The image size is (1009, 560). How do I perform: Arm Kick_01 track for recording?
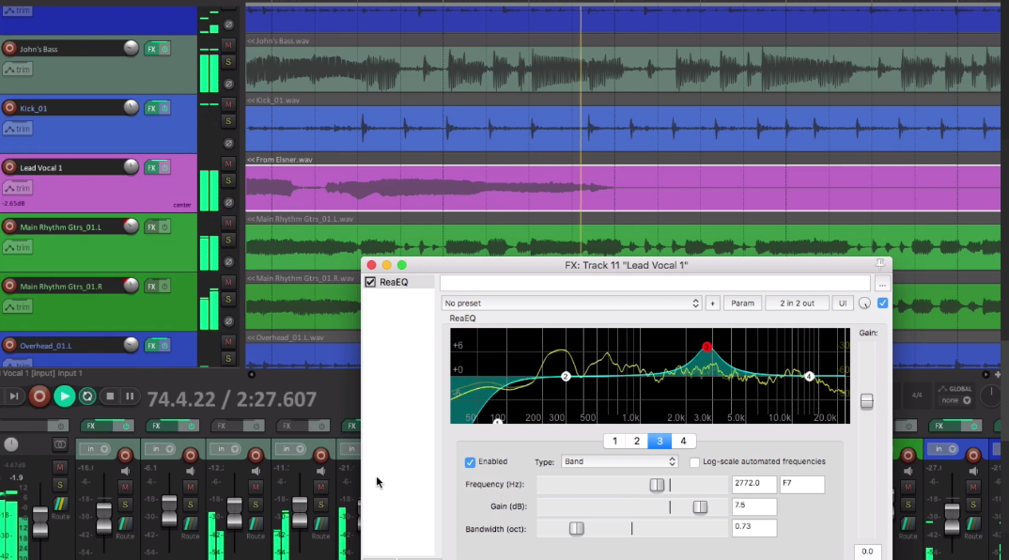[x=9, y=108]
